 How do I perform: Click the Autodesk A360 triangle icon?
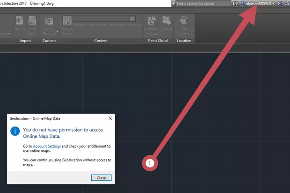pyautogui.click(x=287, y=3)
